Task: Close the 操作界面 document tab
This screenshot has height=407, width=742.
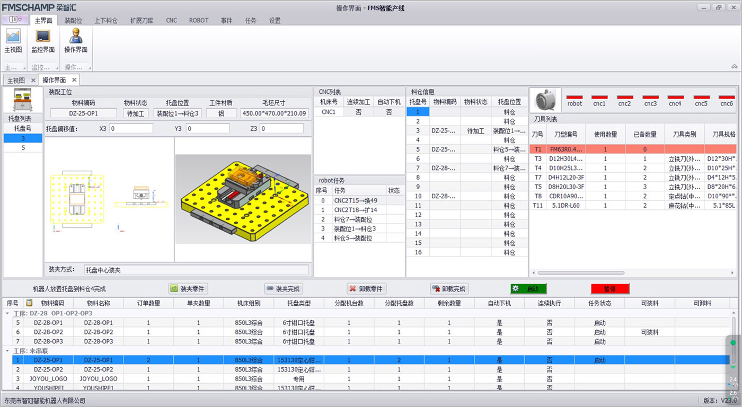Action: tap(74, 80)
